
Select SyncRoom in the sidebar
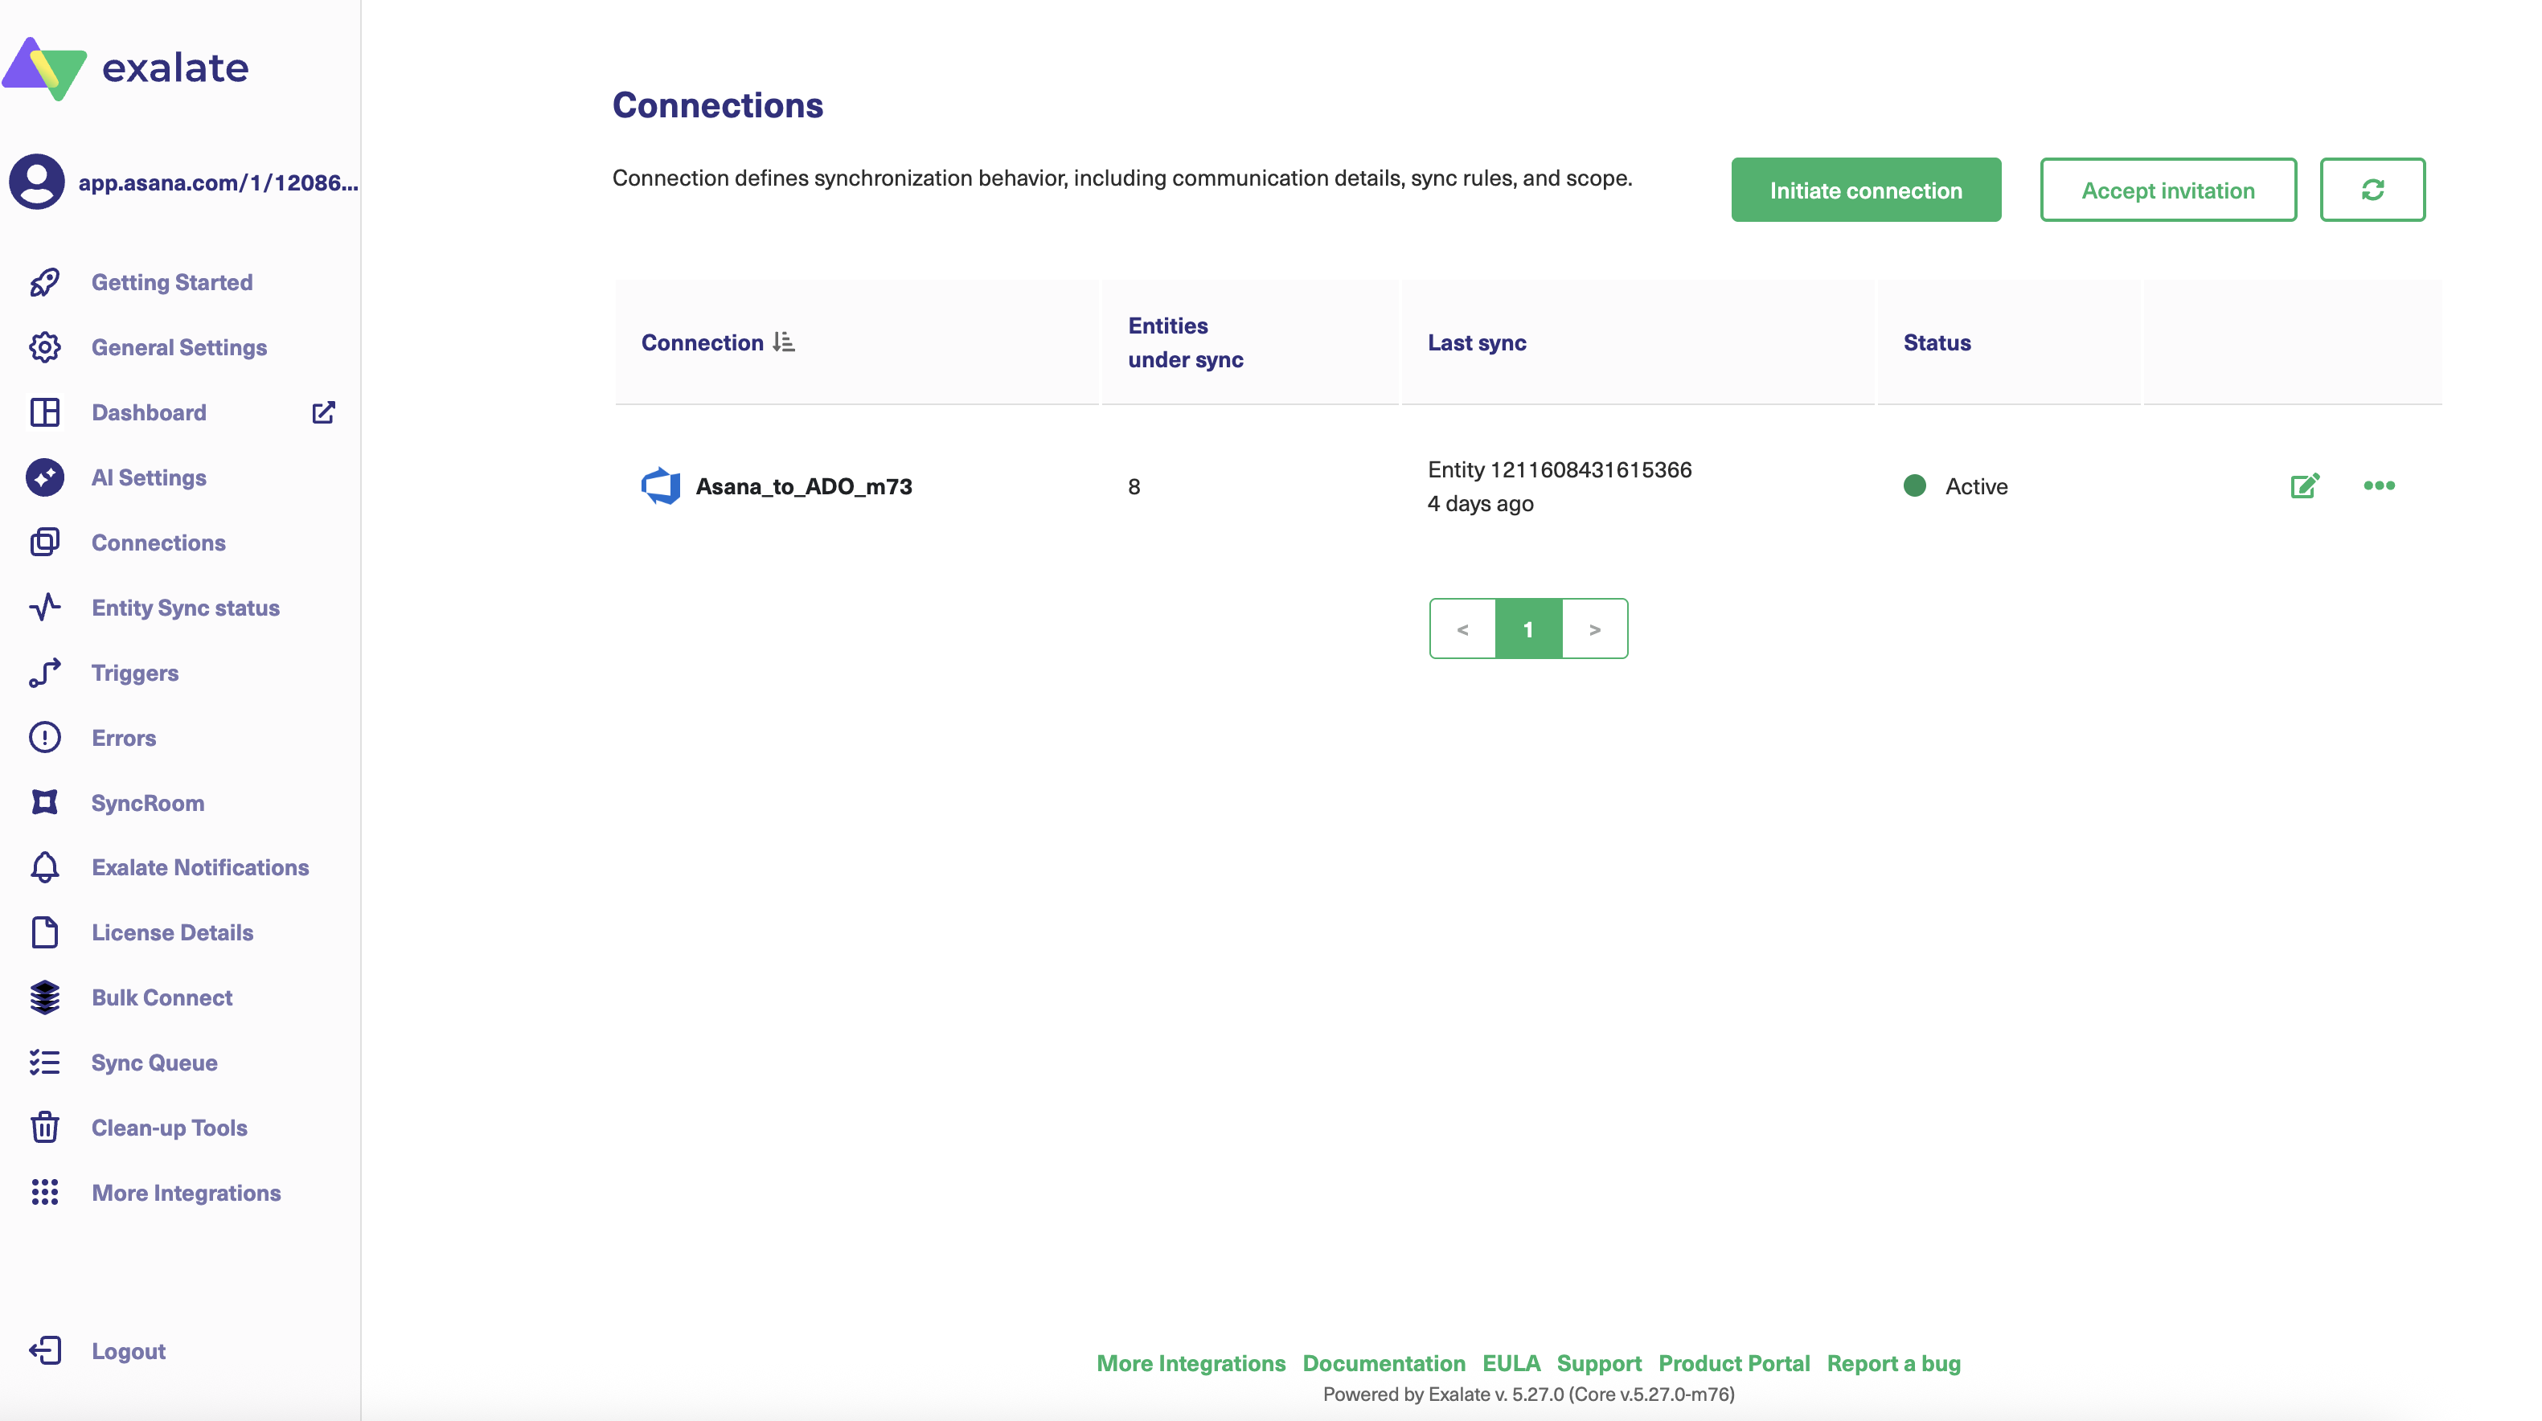point(147,803)
